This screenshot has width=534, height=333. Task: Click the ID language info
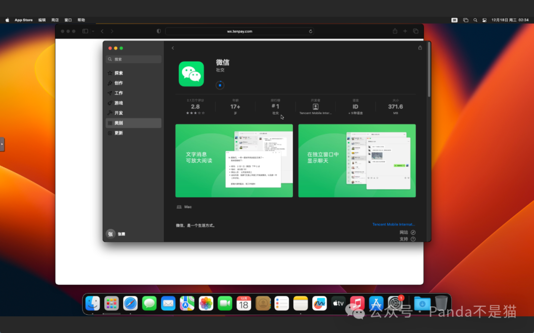pos(356,107)
